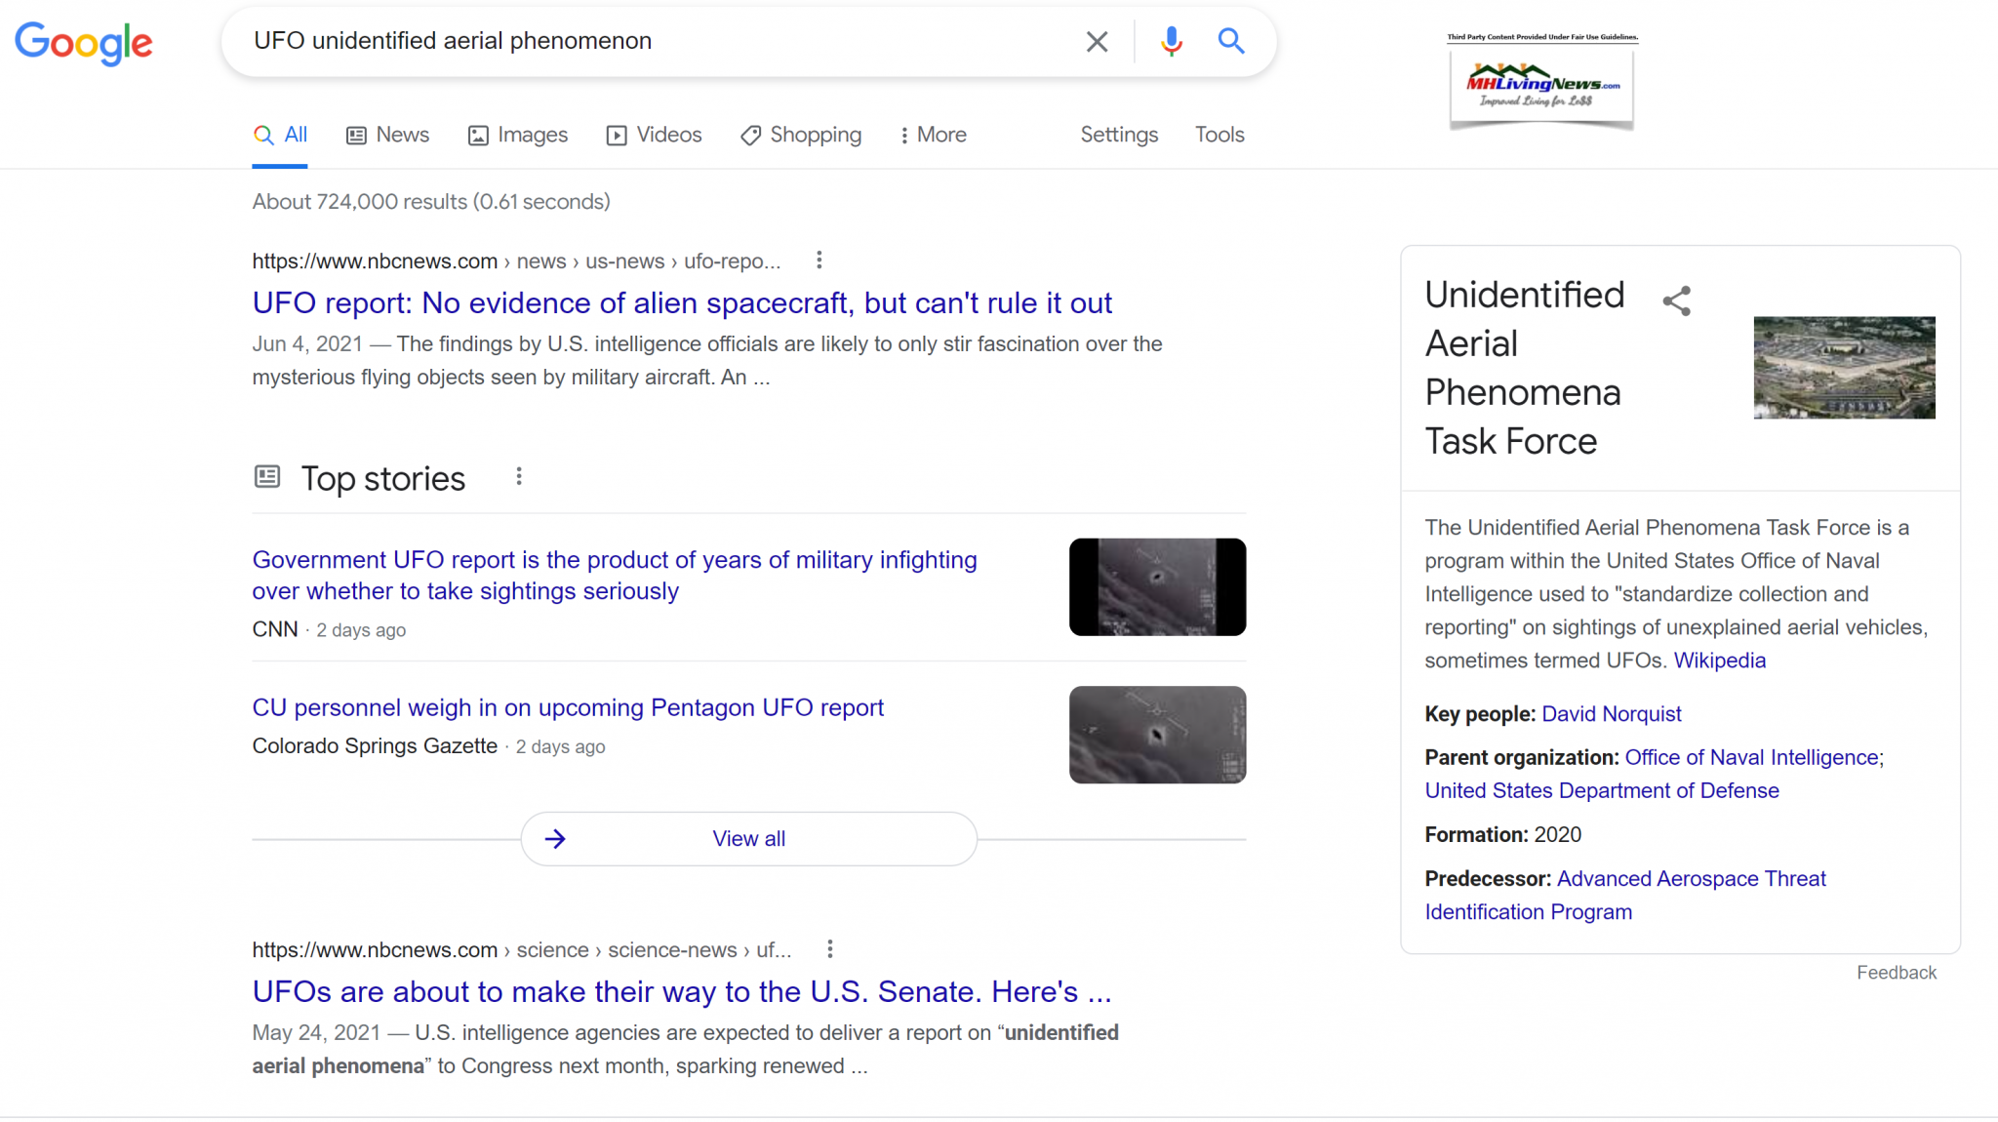
Task: Click the magnifying glass search button
Action: 1231,41
